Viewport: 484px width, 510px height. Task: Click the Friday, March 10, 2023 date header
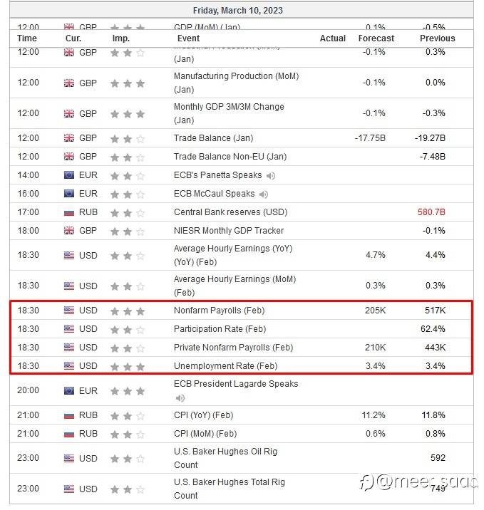pyautogui.click(x=237, y=11)
